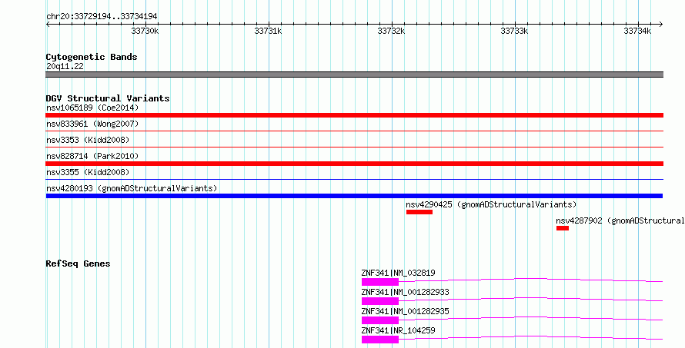Click the magenta exon of NM_001282935
Viewport: 685px width, 348px height.
pos(380,320)
